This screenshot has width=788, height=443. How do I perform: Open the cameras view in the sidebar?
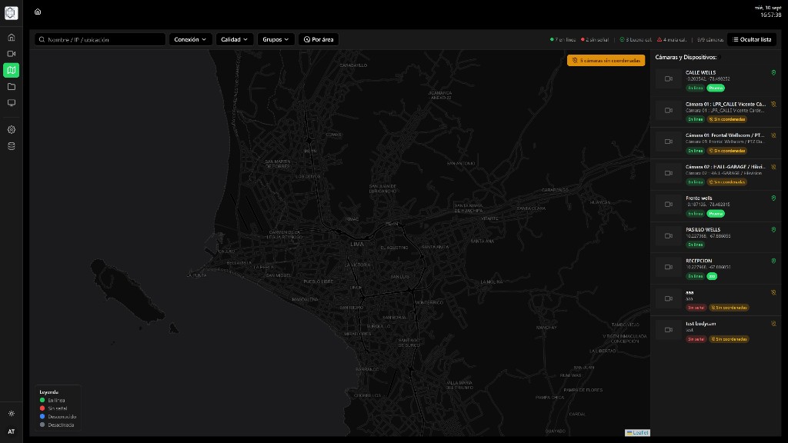click(x=11, y=54)
